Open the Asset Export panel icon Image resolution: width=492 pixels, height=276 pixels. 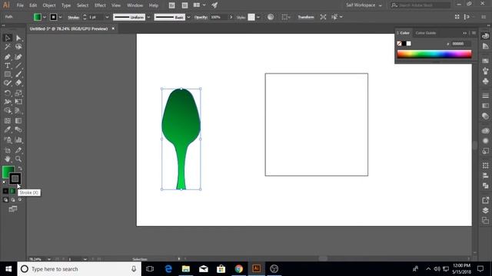pyautogui.click(x=485, y=200)
